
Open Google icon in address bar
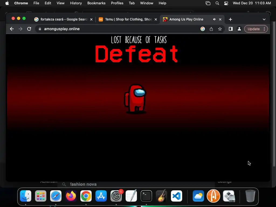(x=203, y=29)
